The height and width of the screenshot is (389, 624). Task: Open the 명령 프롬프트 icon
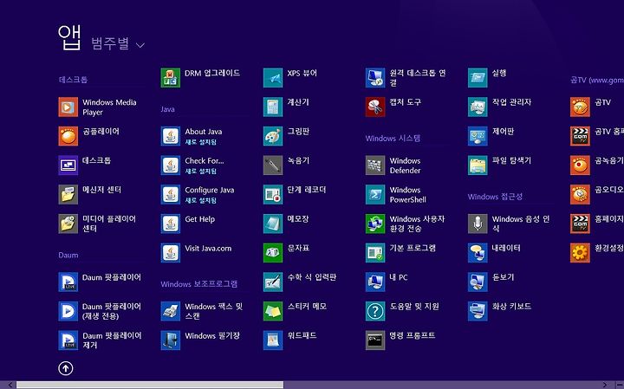pyautogui.click(x=375, y=340)
